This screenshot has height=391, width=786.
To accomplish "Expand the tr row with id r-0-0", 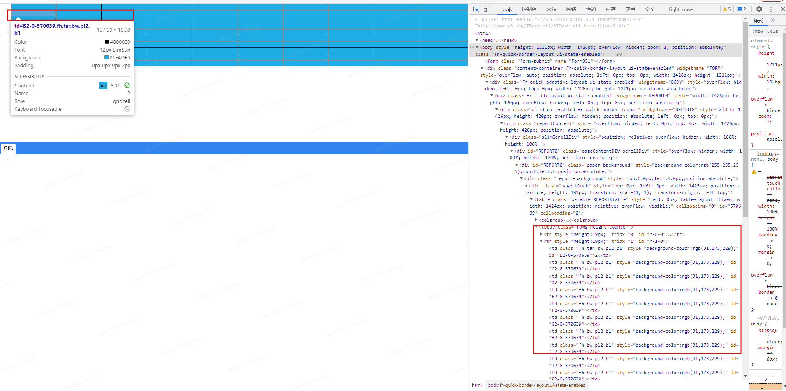I will (541, 234).
